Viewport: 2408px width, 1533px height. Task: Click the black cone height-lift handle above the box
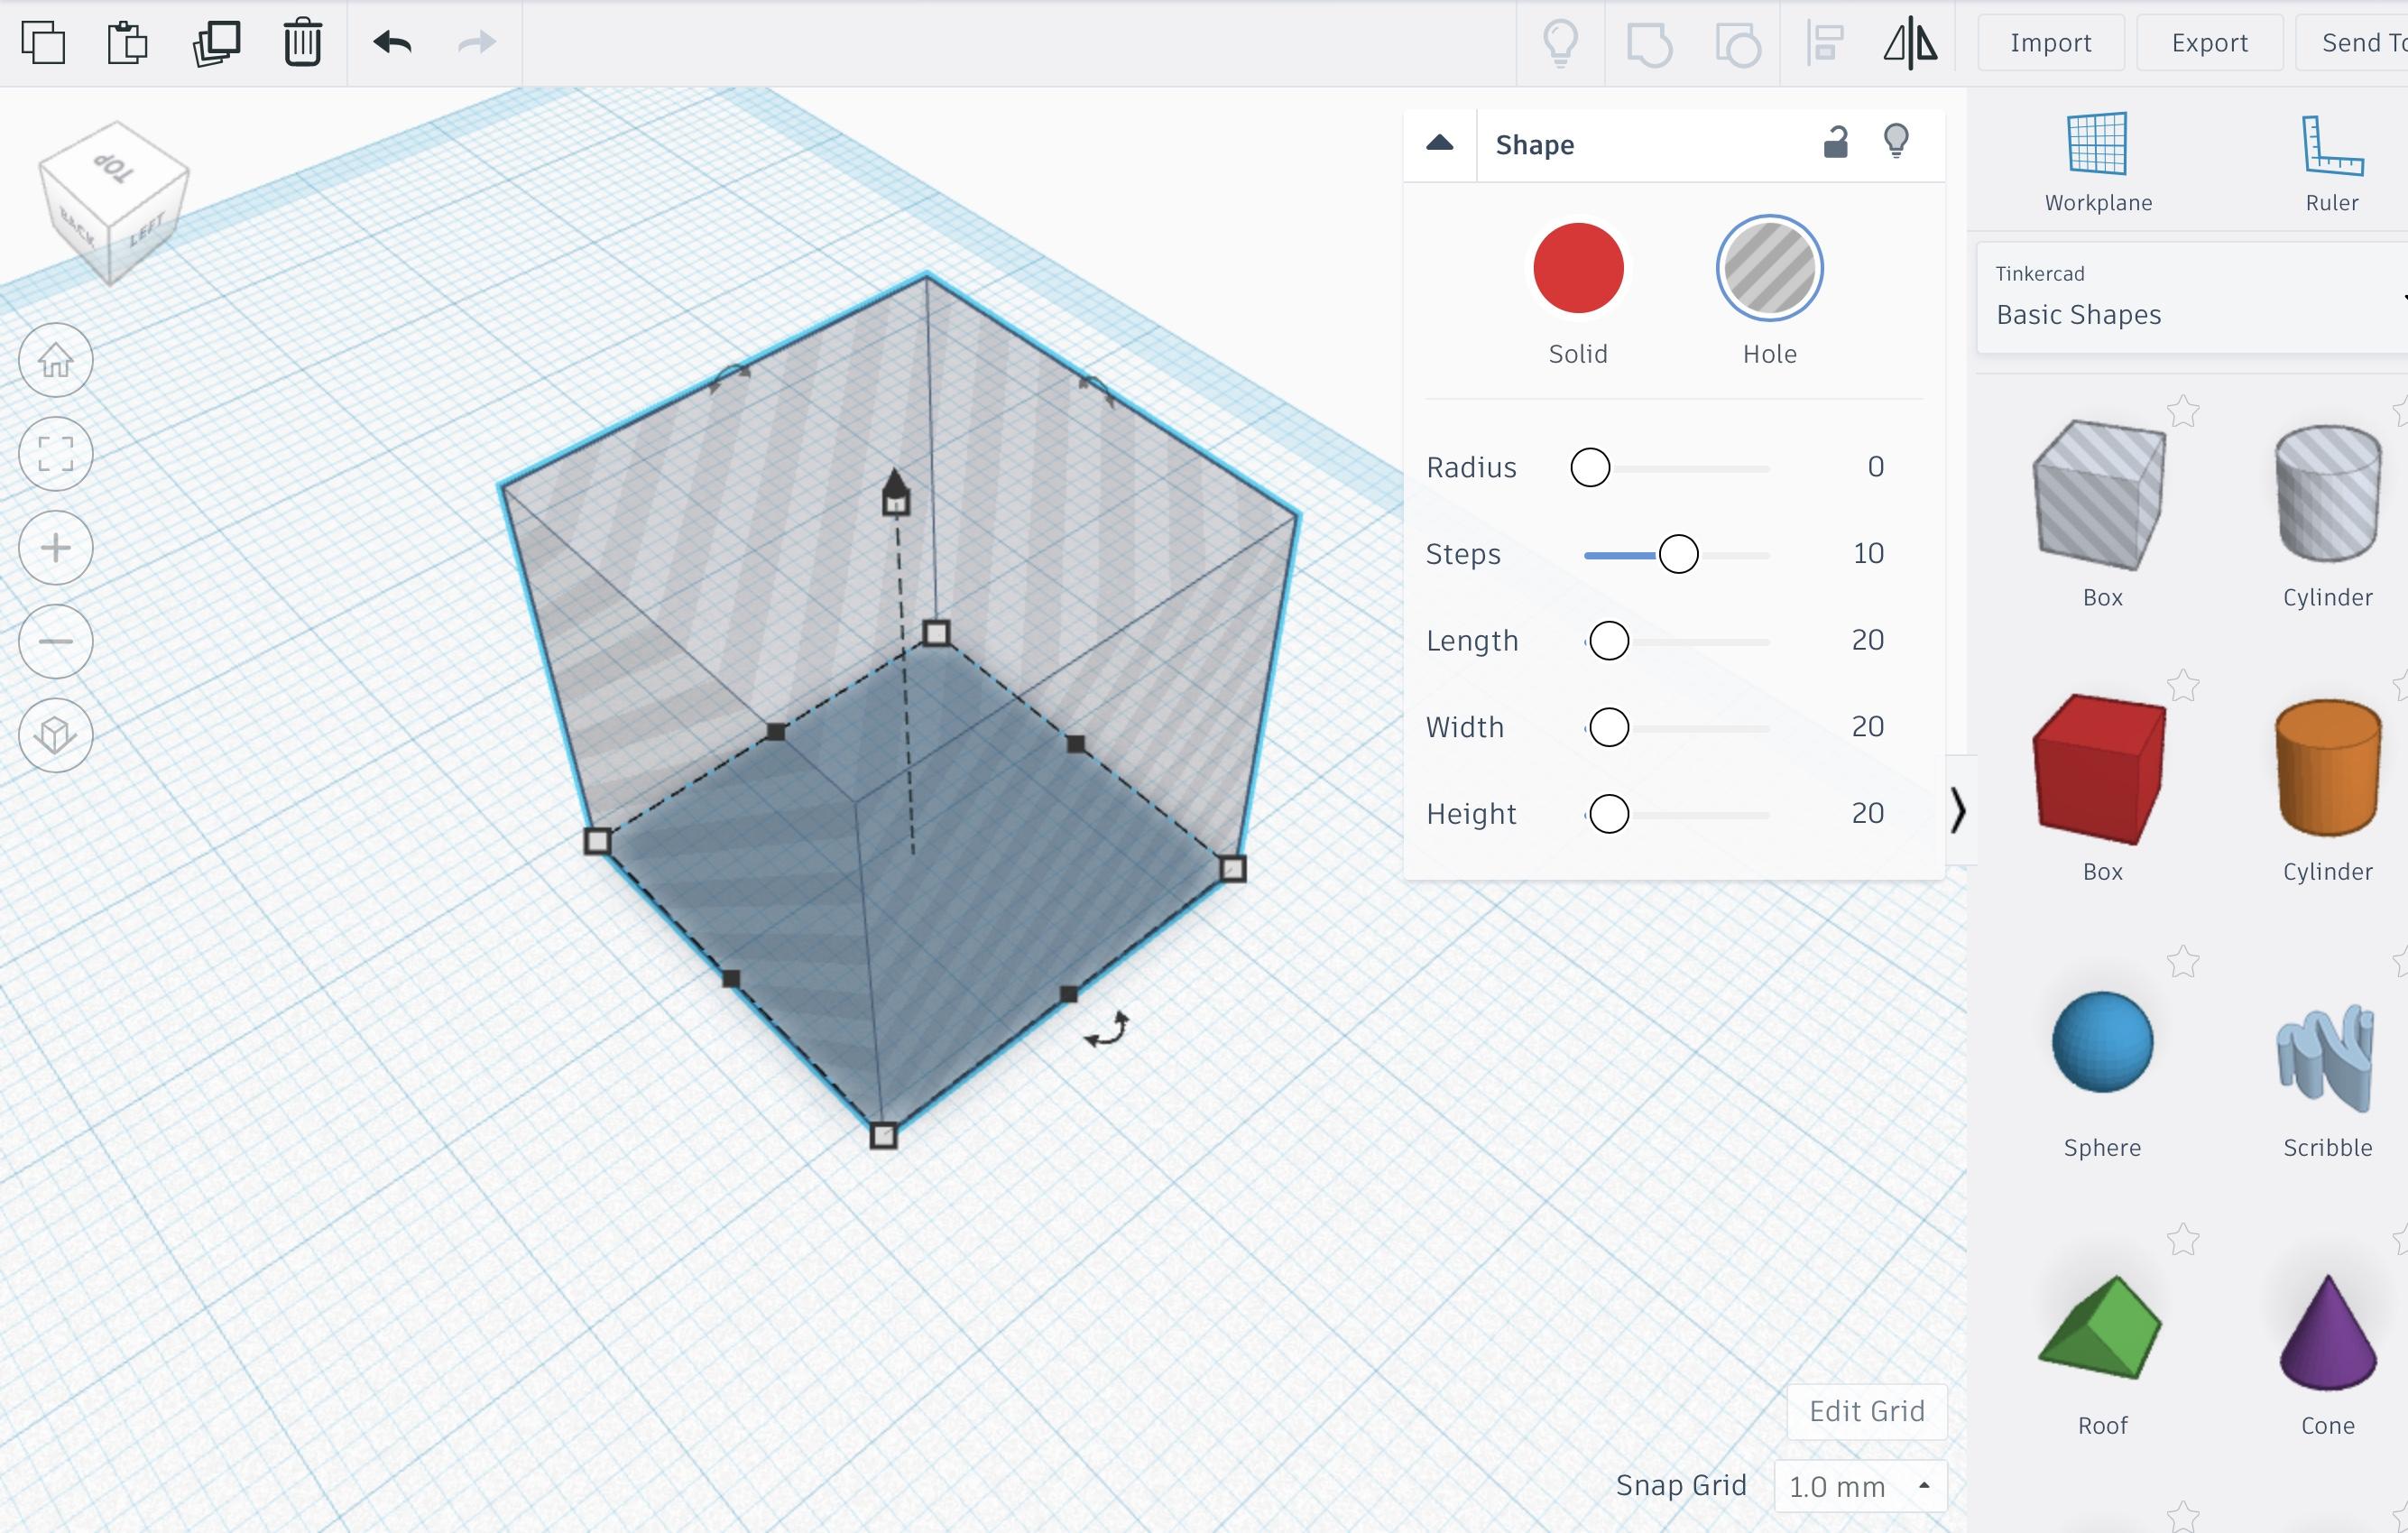[x=894, y=480]
